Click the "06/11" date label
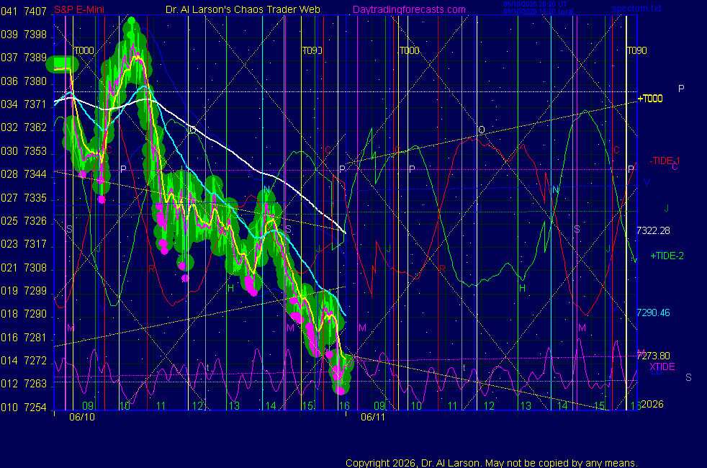The image size is (707, 468). 373,417
